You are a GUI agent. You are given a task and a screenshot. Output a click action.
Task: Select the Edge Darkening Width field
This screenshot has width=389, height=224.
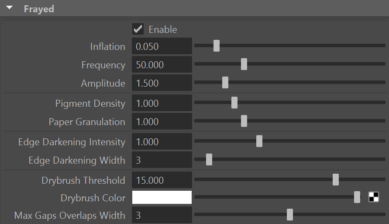point(162,160)
